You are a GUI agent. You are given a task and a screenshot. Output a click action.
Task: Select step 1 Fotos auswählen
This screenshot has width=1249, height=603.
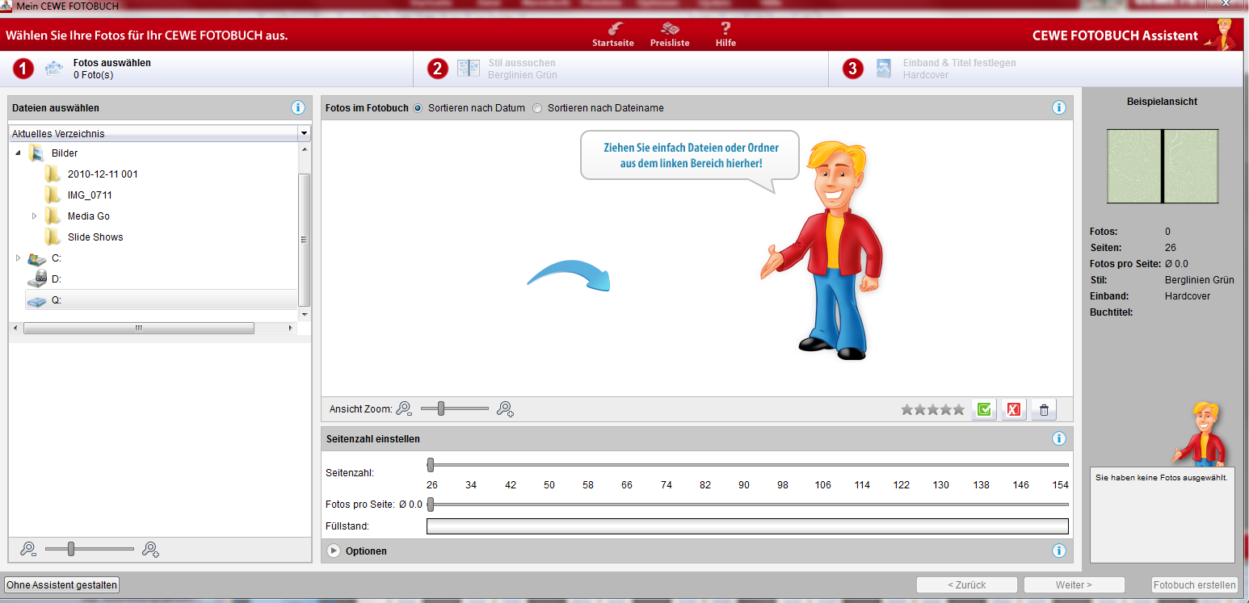[112, 69]
